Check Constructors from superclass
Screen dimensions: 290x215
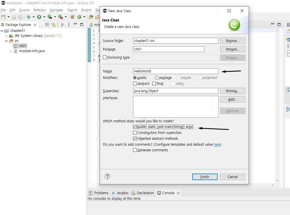(x=135, y=132)
